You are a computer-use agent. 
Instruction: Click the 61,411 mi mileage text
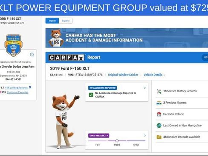coord(56,75)
